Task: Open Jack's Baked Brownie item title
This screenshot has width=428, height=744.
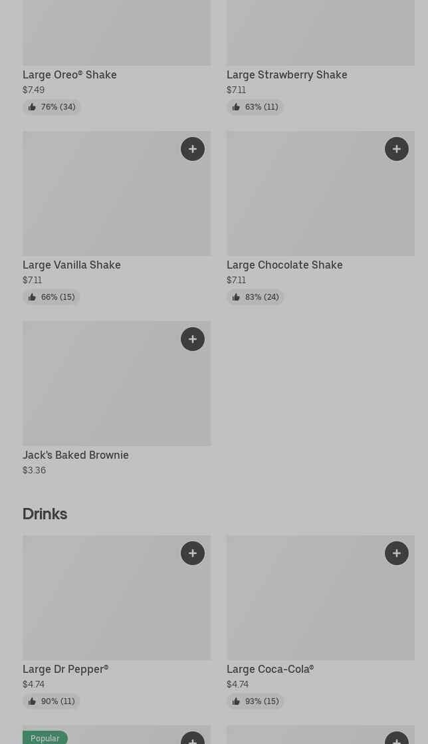Action: [76, 455]
